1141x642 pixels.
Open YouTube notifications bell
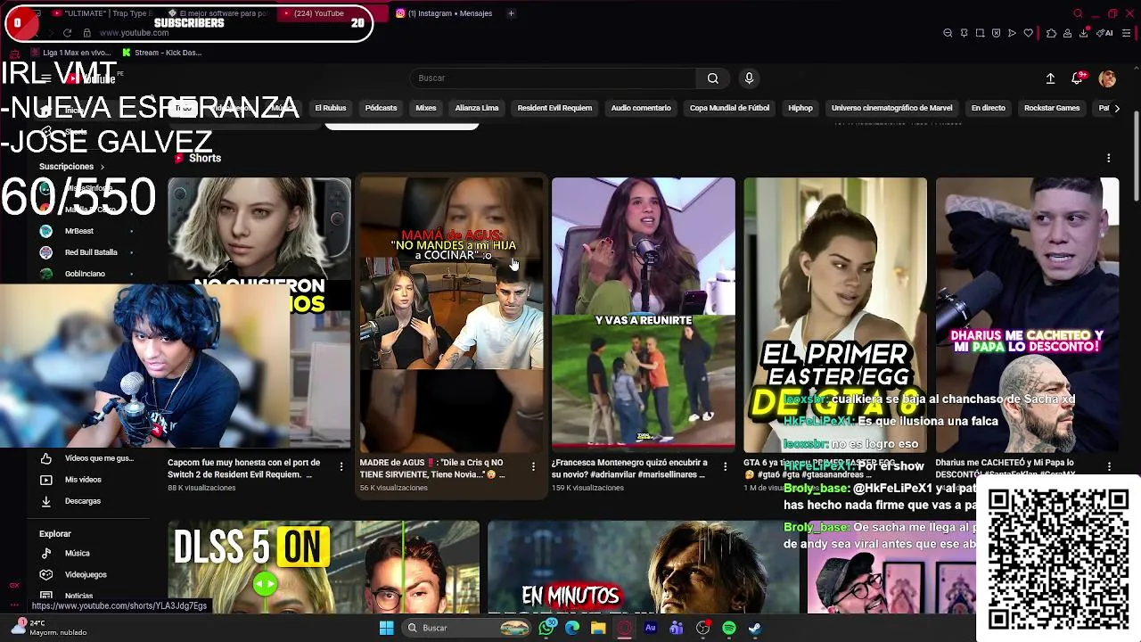click(1077, 78)
